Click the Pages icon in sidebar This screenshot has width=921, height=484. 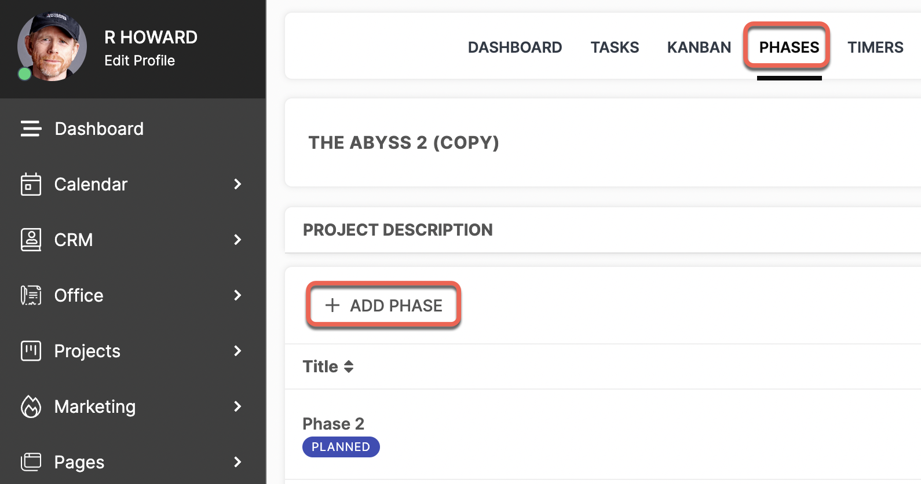click(31, 462)
